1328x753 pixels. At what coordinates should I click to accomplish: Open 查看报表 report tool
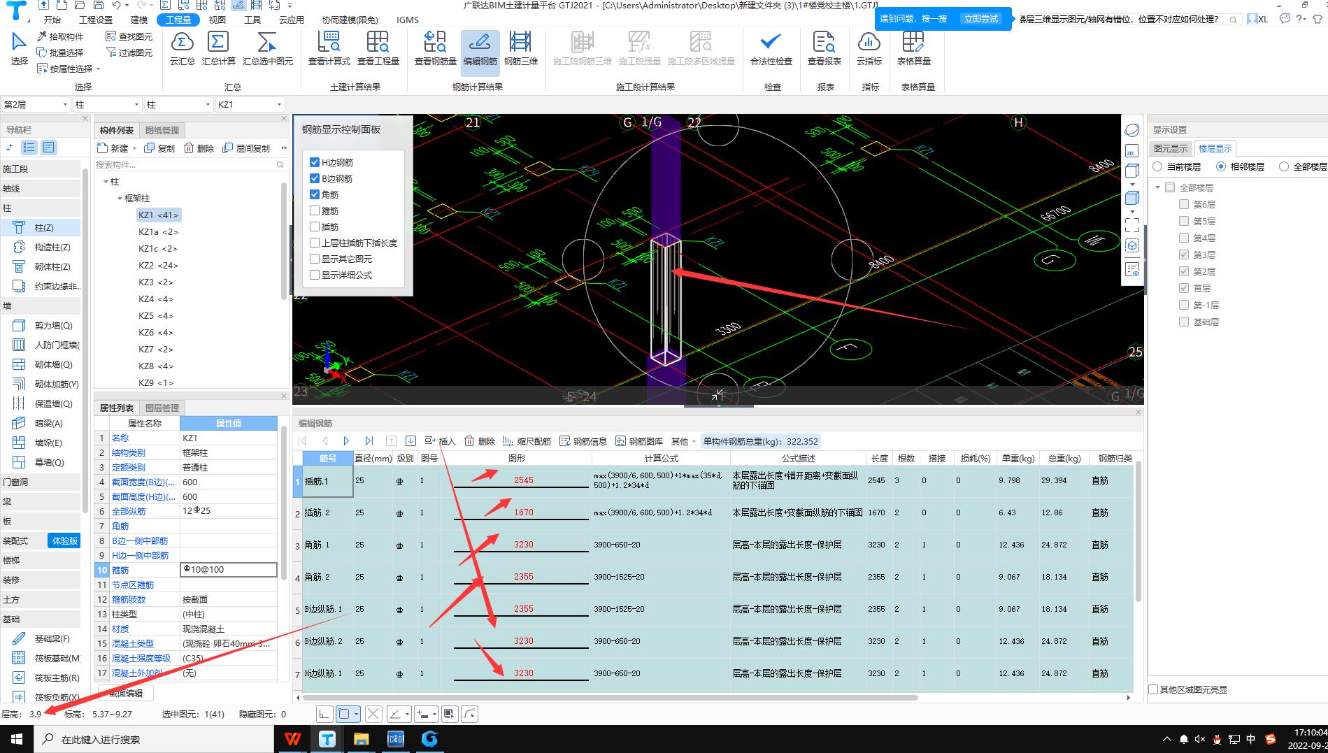[824, 48]
